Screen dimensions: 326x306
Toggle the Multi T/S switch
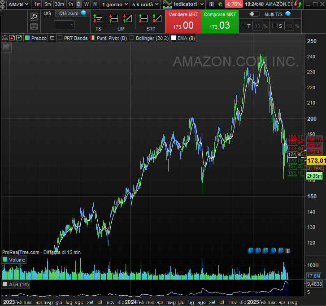[x=254, y=14]
